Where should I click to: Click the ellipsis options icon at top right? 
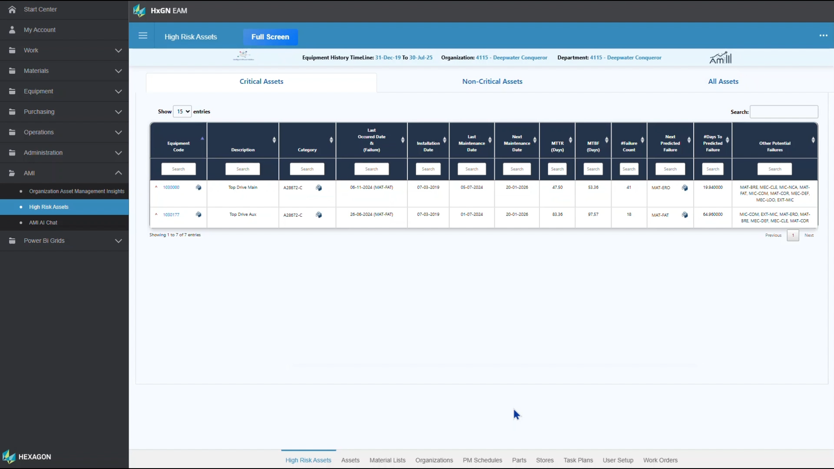[824, 35]
